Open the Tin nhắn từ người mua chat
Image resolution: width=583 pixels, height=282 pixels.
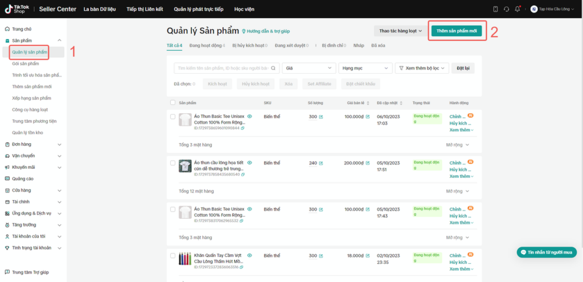coord(547,252)
